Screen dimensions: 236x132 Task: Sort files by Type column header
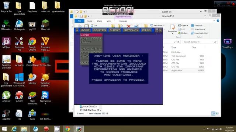pos(174,47)
